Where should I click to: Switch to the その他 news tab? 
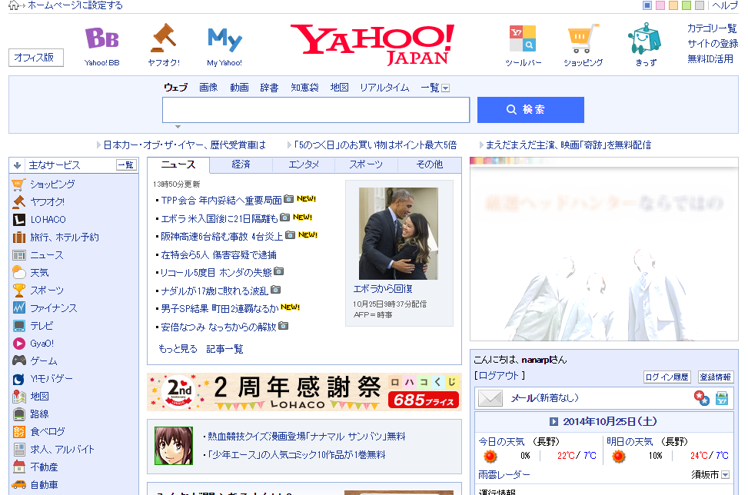tap(429, 164)
